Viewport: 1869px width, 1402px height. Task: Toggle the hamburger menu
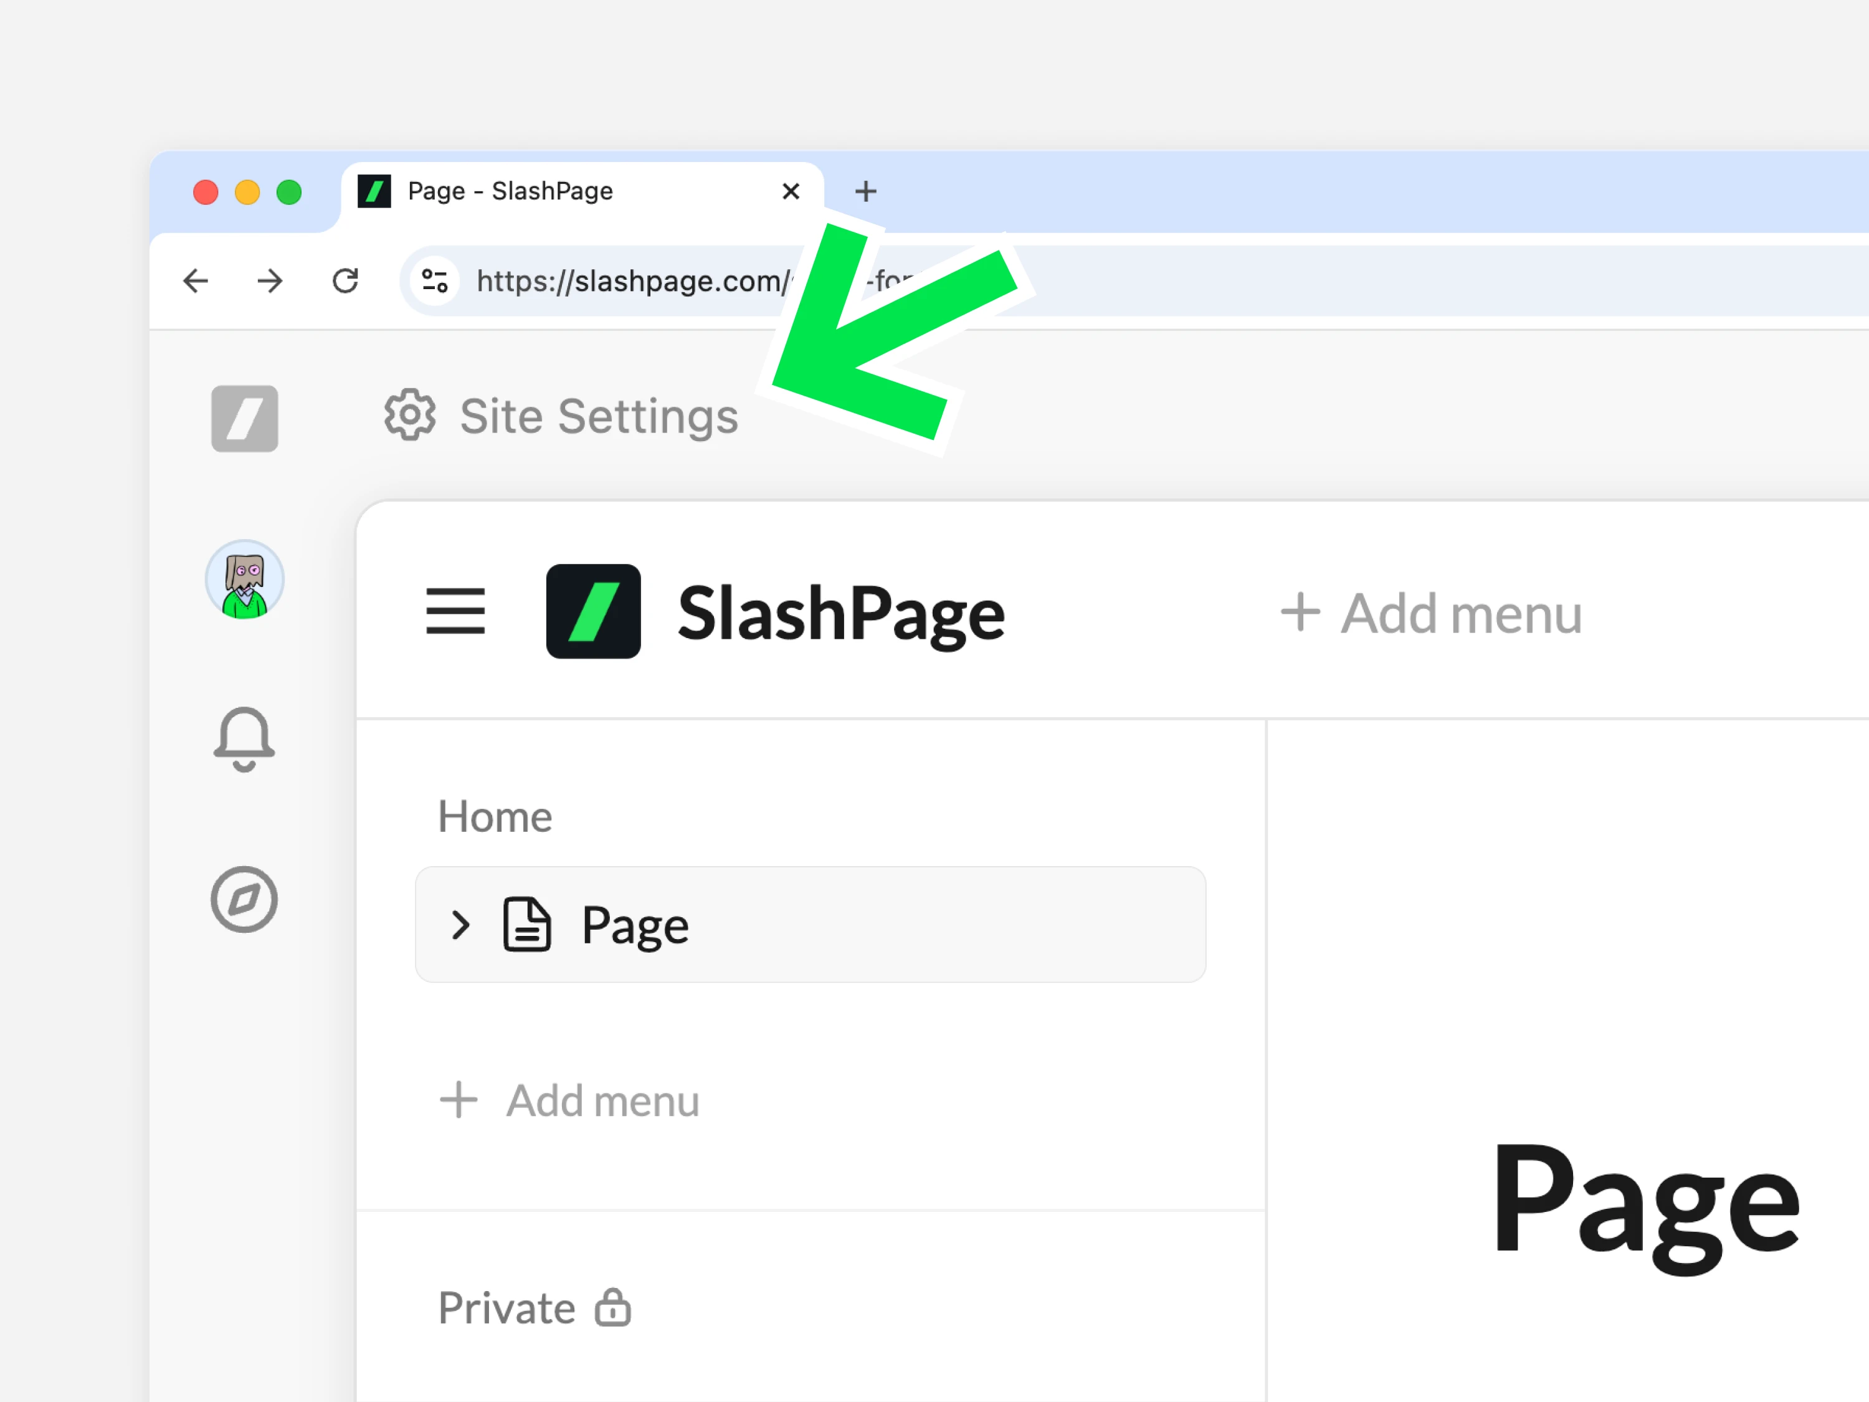pyautogui.click(x=455, y=611)
